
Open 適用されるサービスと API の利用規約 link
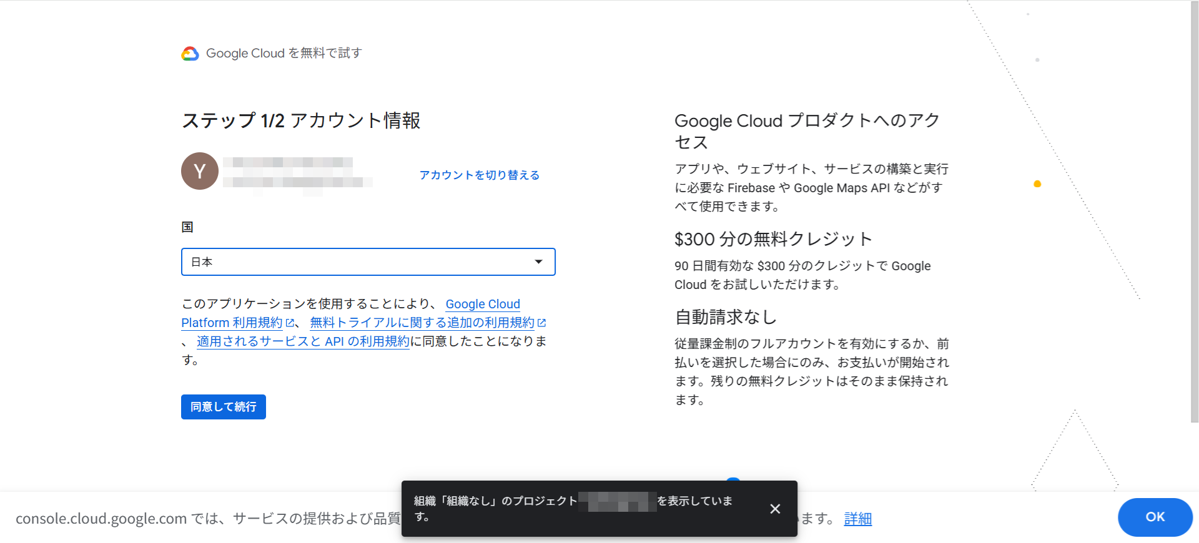coord(303,341)
